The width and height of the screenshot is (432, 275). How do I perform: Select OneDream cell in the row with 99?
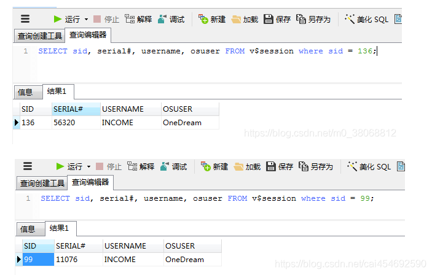pos(192,259)
